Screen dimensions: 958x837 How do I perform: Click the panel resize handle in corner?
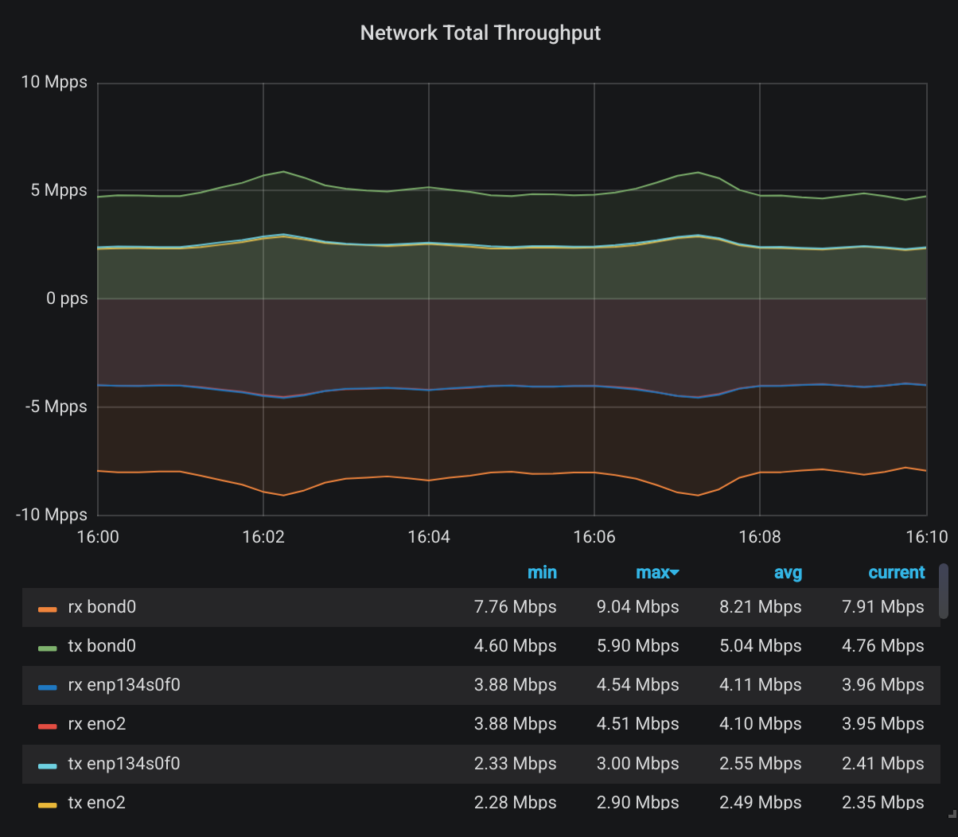tap(952, 813)
